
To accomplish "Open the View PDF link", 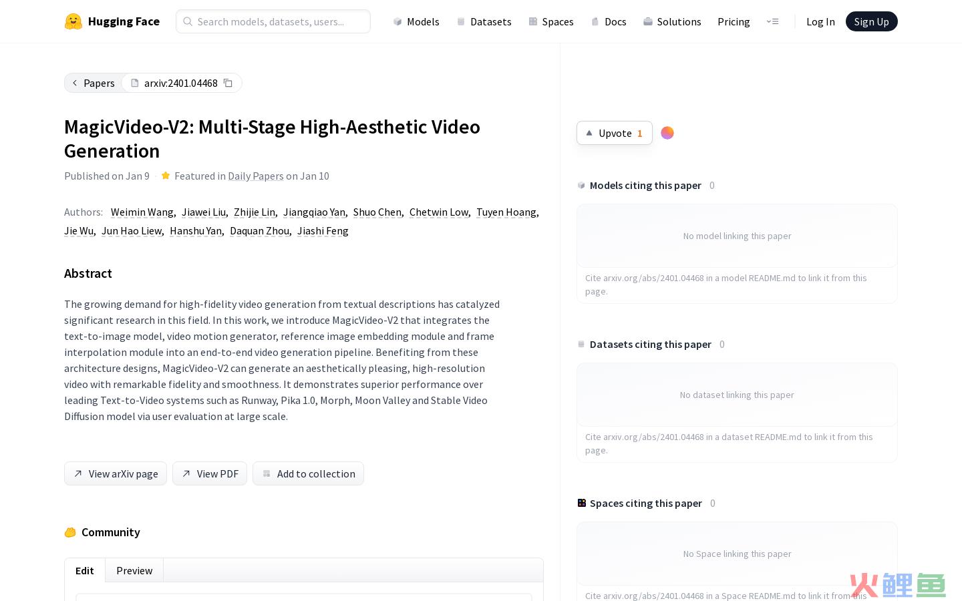I will coord(210,473).
